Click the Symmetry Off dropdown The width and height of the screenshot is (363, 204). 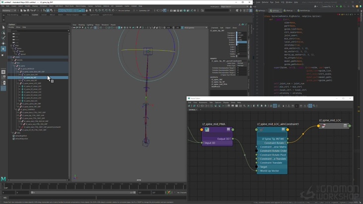tap(144, 10)
